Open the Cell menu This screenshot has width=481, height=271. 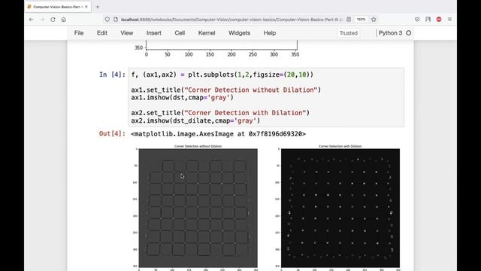(180, 33)
